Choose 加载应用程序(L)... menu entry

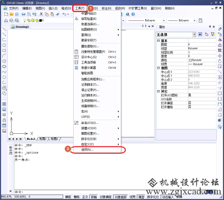click(97, 79)
